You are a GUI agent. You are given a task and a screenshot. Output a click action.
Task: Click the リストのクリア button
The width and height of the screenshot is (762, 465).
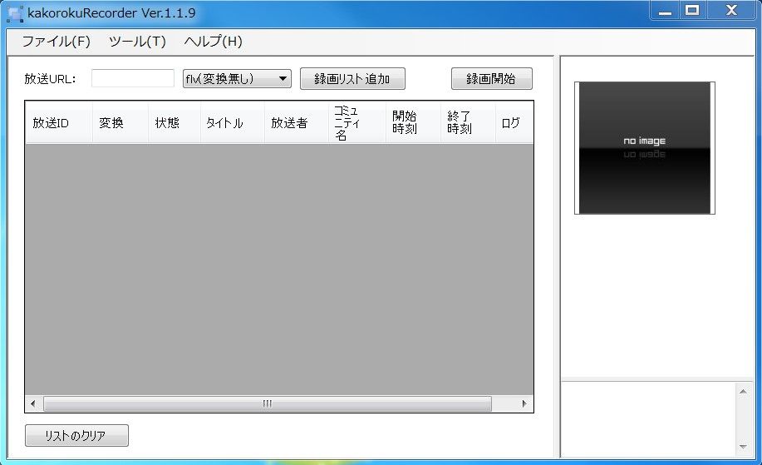point(76,435)
